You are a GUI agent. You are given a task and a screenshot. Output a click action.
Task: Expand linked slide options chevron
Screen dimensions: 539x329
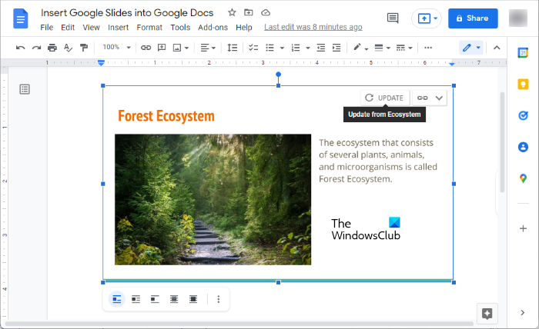439,98
